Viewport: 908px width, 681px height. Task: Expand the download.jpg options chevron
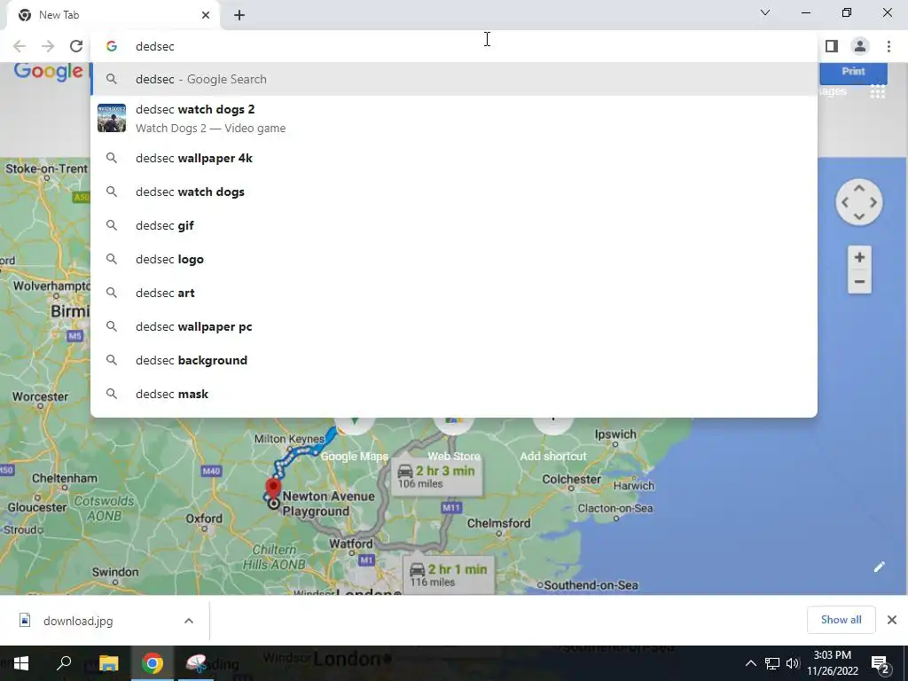click(x=189, y=621)
